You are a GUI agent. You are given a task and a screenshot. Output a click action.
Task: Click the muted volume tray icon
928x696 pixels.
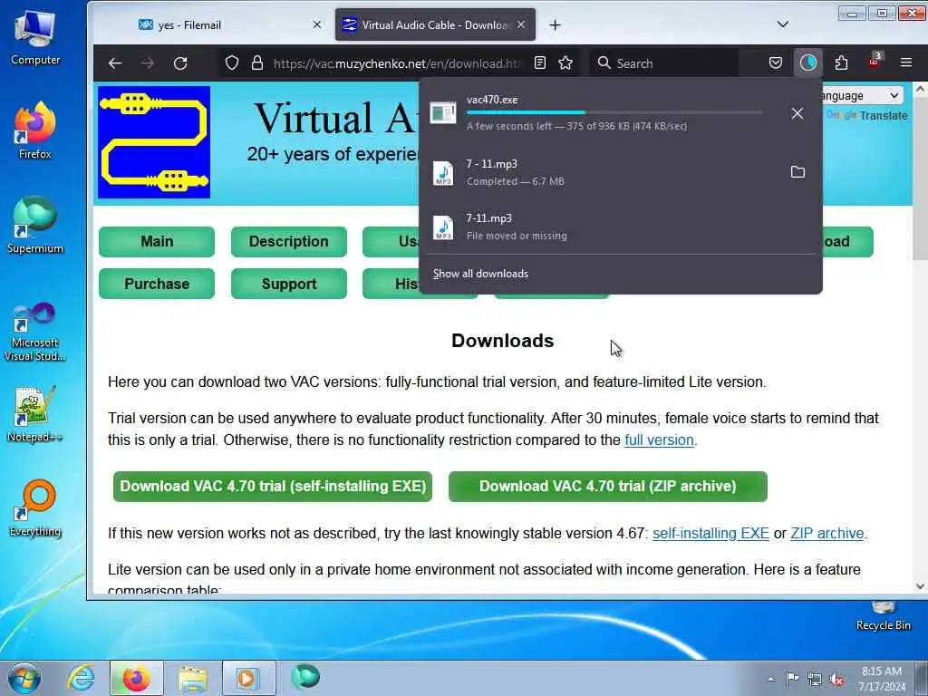coord(836,679)
